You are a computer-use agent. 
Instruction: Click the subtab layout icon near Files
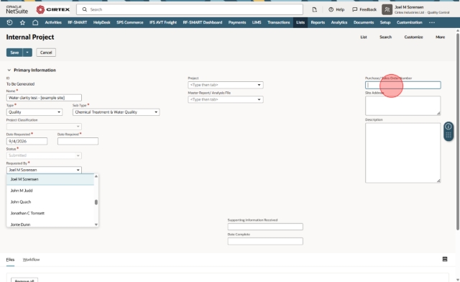445,259
